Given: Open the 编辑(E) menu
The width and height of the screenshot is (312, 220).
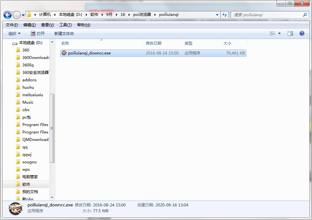Looking at the screenshot, I should click(x=29, y=25).
